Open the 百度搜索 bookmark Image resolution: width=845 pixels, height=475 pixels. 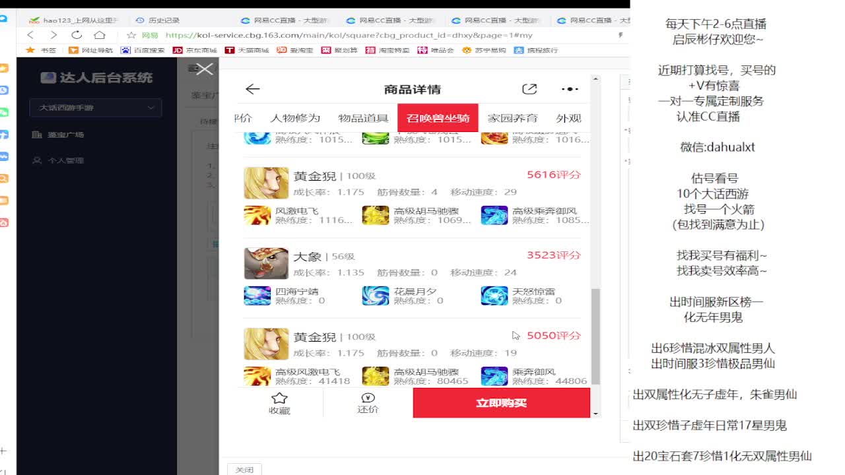[142, 50]
